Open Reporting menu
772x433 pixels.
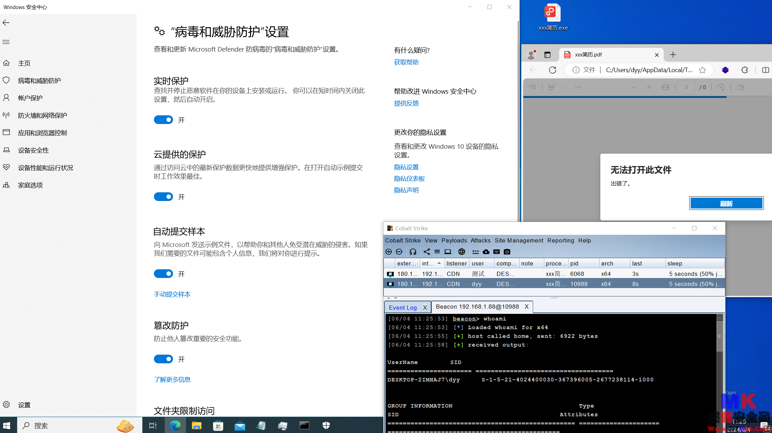click(x=561, y=240)
